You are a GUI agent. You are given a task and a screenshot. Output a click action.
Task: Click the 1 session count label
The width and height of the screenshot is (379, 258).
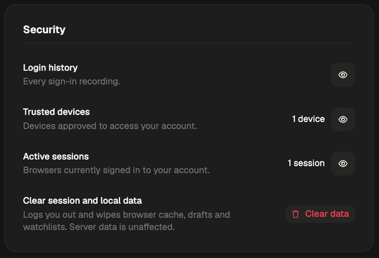[x=306, y=164]
